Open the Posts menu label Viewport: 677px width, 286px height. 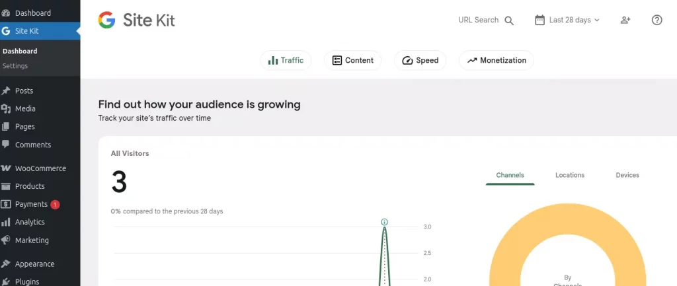[24, 91]
